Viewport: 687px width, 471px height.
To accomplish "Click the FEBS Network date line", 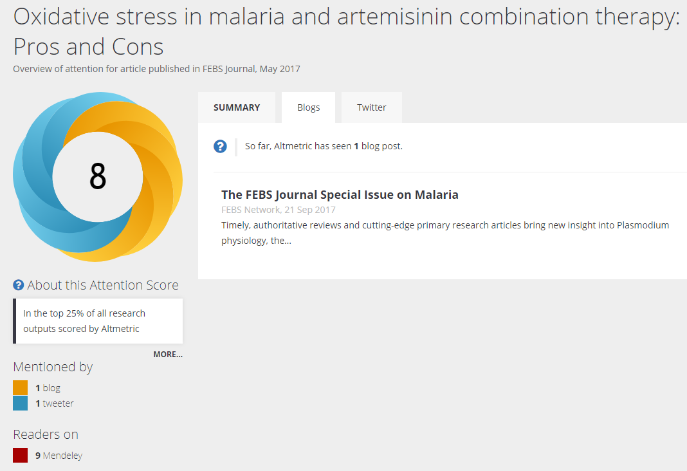I will pos(278,210).
